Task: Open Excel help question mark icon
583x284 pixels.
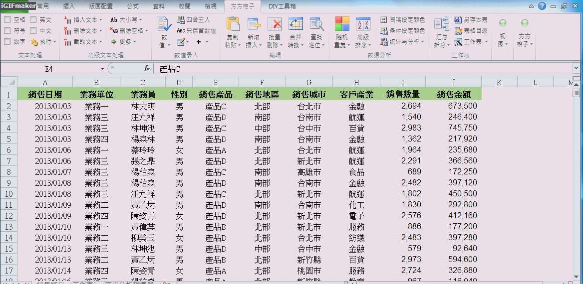Action: (542, 6)
